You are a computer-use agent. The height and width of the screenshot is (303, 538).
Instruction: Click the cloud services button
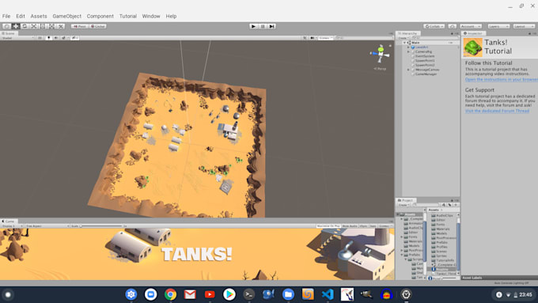coord(453,26)
